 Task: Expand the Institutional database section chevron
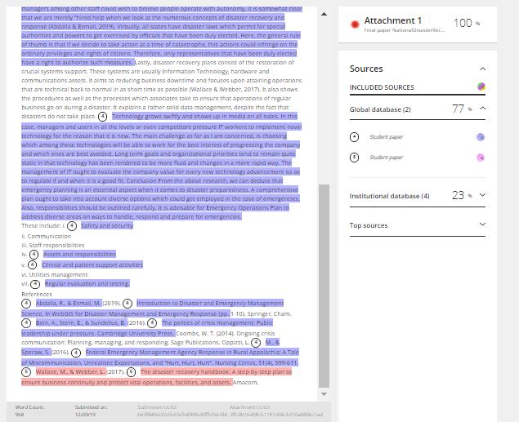click(x=482, y=195)
